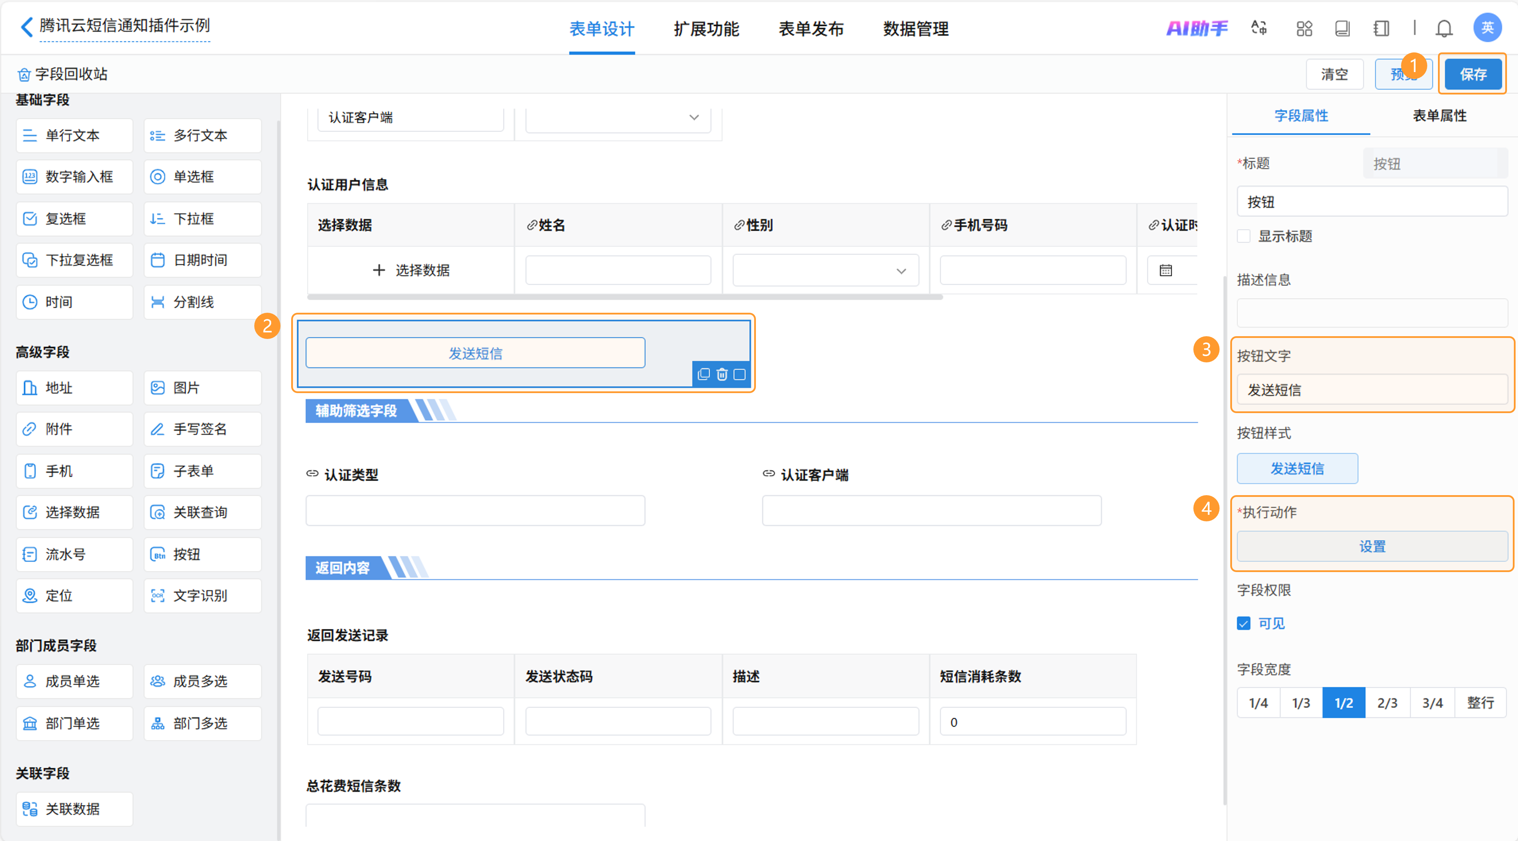The image size is (1518, 841).
Task: Enable the 显示标题 checkbox
Action: pos(1243,236)
